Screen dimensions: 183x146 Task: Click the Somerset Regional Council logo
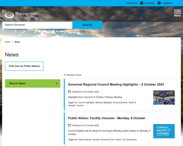[x=19, y=14]
